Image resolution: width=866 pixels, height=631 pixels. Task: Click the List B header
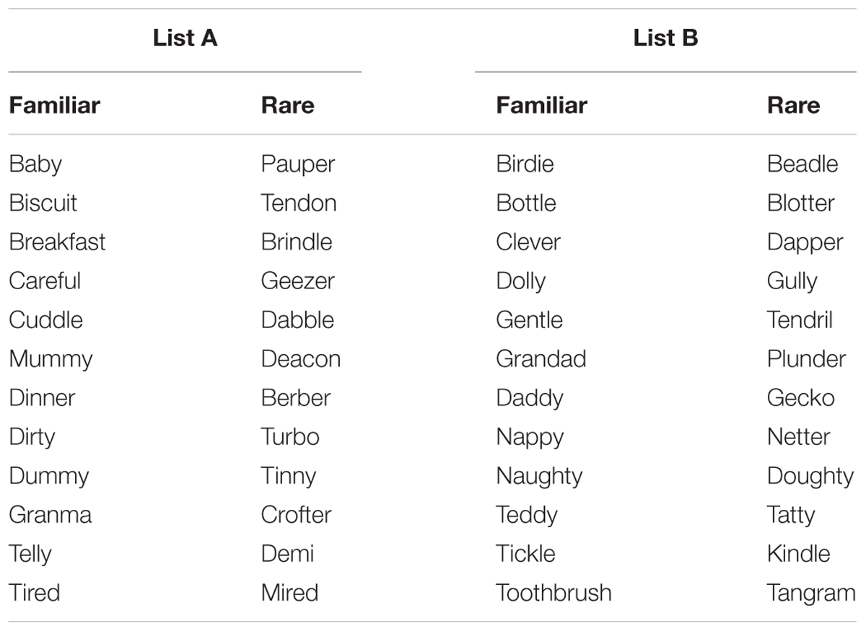coord(665,38)
